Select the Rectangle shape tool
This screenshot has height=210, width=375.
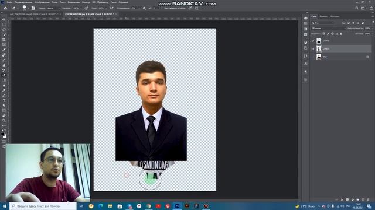4,110
